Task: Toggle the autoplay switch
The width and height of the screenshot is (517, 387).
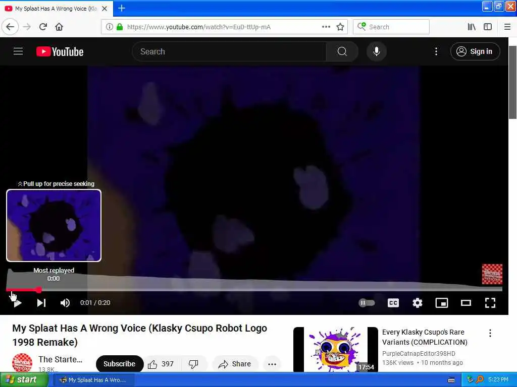Action: (367, 303)
